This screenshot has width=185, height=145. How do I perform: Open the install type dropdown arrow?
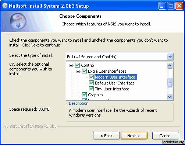point(170,57)
